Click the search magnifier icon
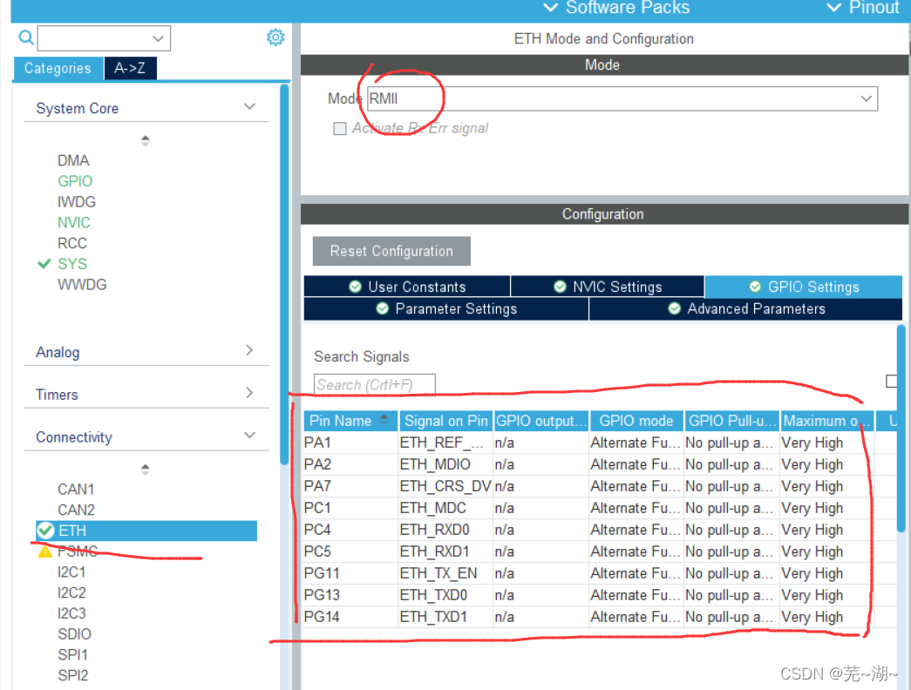Image resolution: width=911 pixels, height=690 pixels. (26, 37)
